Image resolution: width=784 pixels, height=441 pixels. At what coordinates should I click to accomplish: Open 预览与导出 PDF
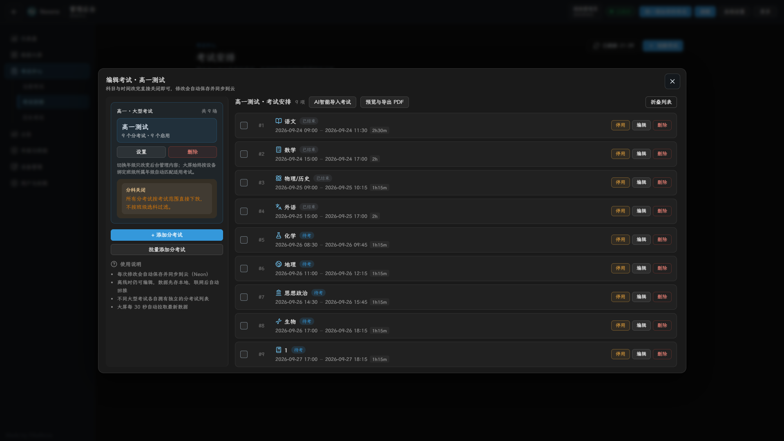click(384, 102)
